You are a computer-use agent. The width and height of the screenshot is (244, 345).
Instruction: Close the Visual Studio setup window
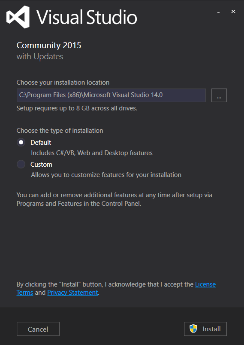tap(233, 12)
